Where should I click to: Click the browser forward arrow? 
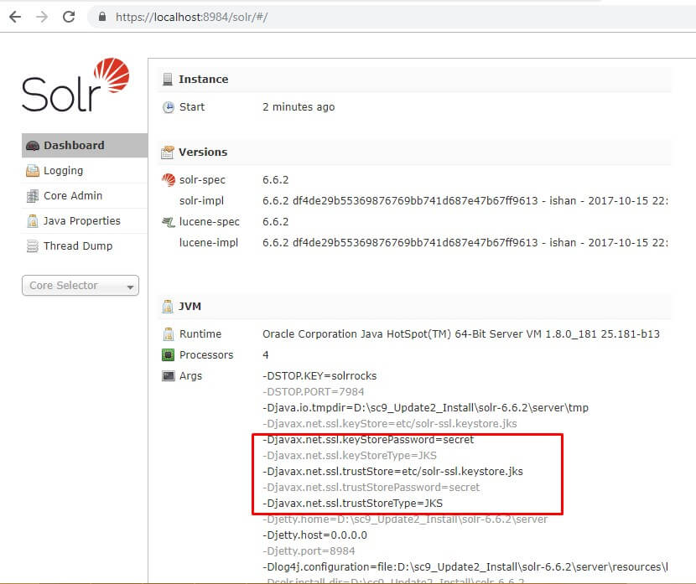[42, 17]
